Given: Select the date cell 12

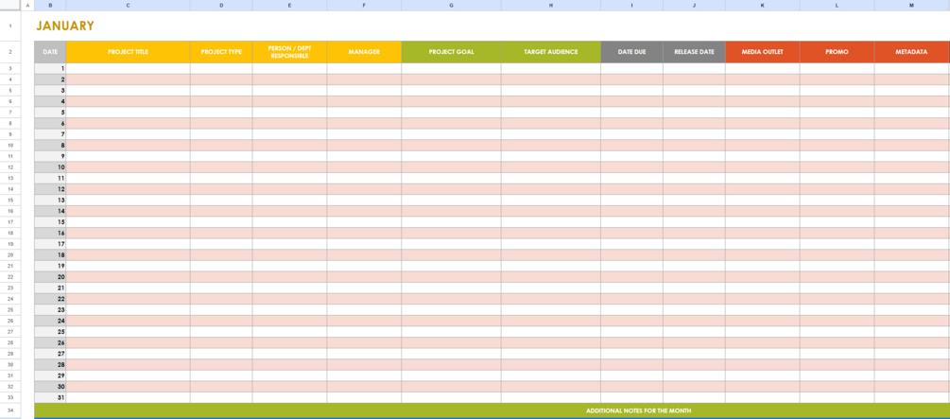Looking at the screenshot, I should pos(50,189).
